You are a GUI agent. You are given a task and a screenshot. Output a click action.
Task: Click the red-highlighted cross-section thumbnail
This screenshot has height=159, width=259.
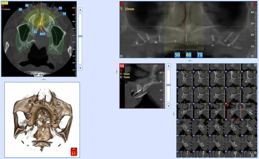234,111
